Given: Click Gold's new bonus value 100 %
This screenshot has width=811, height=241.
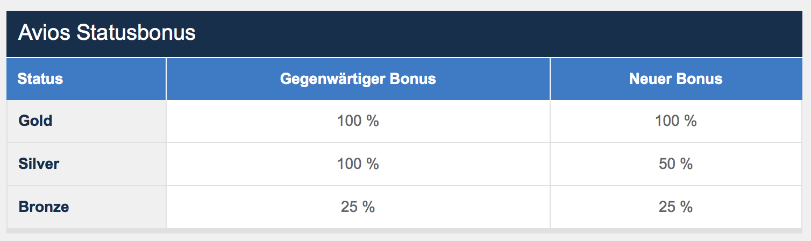Looking at the screenshot, I should point(675,120).
